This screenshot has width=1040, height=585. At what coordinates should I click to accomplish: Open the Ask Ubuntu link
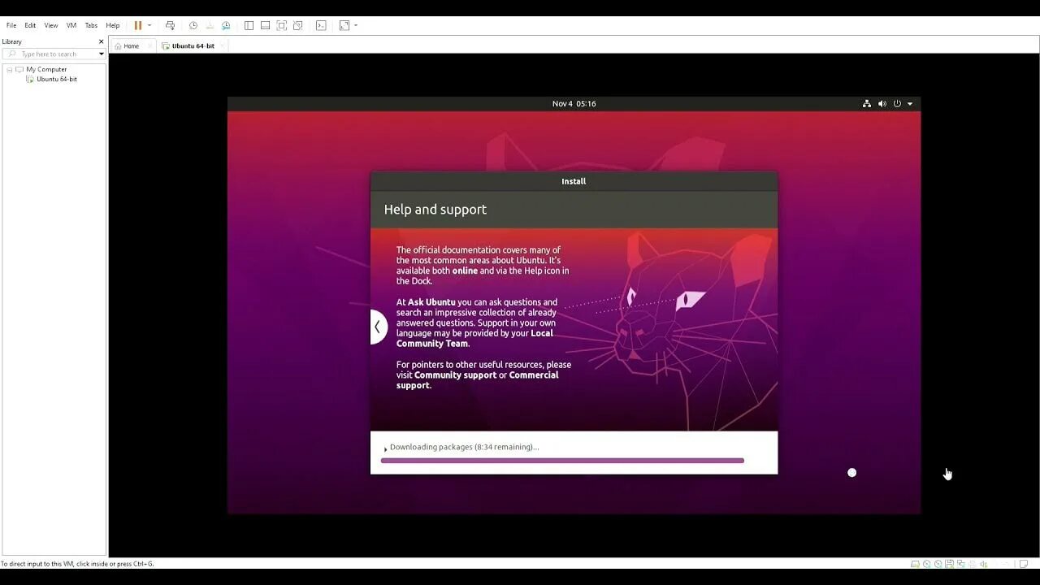[x=431, y=302]
